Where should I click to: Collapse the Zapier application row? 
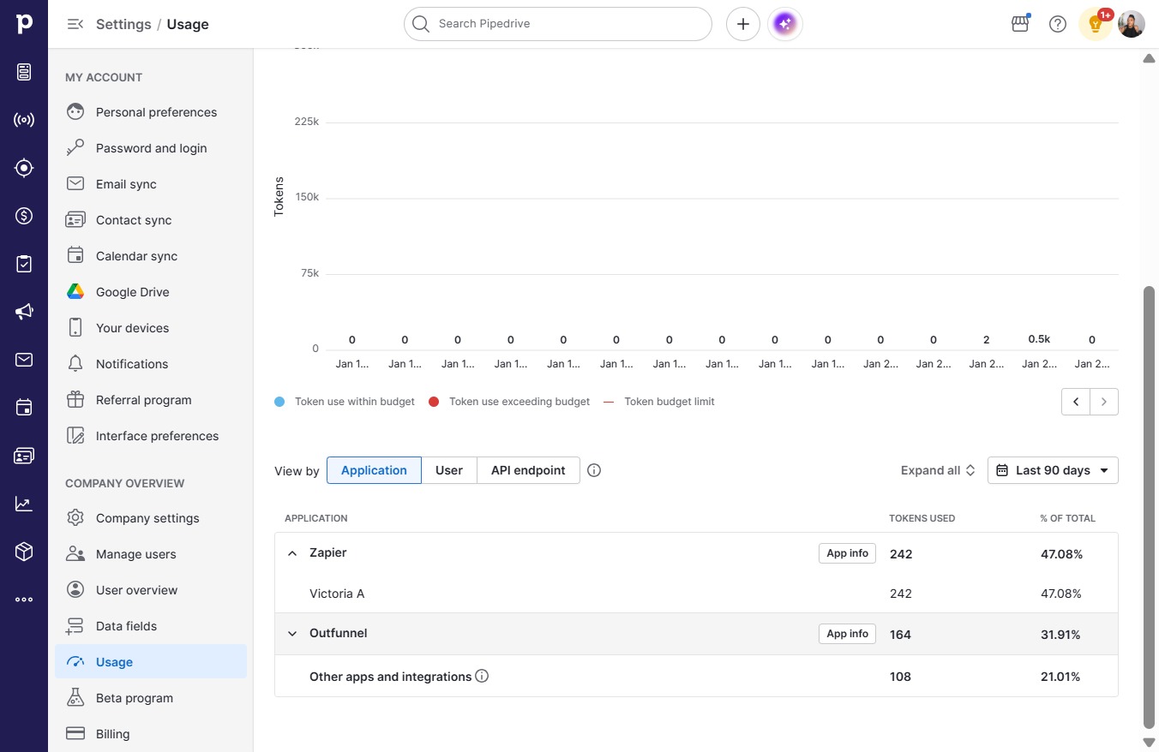pos(292,553)
